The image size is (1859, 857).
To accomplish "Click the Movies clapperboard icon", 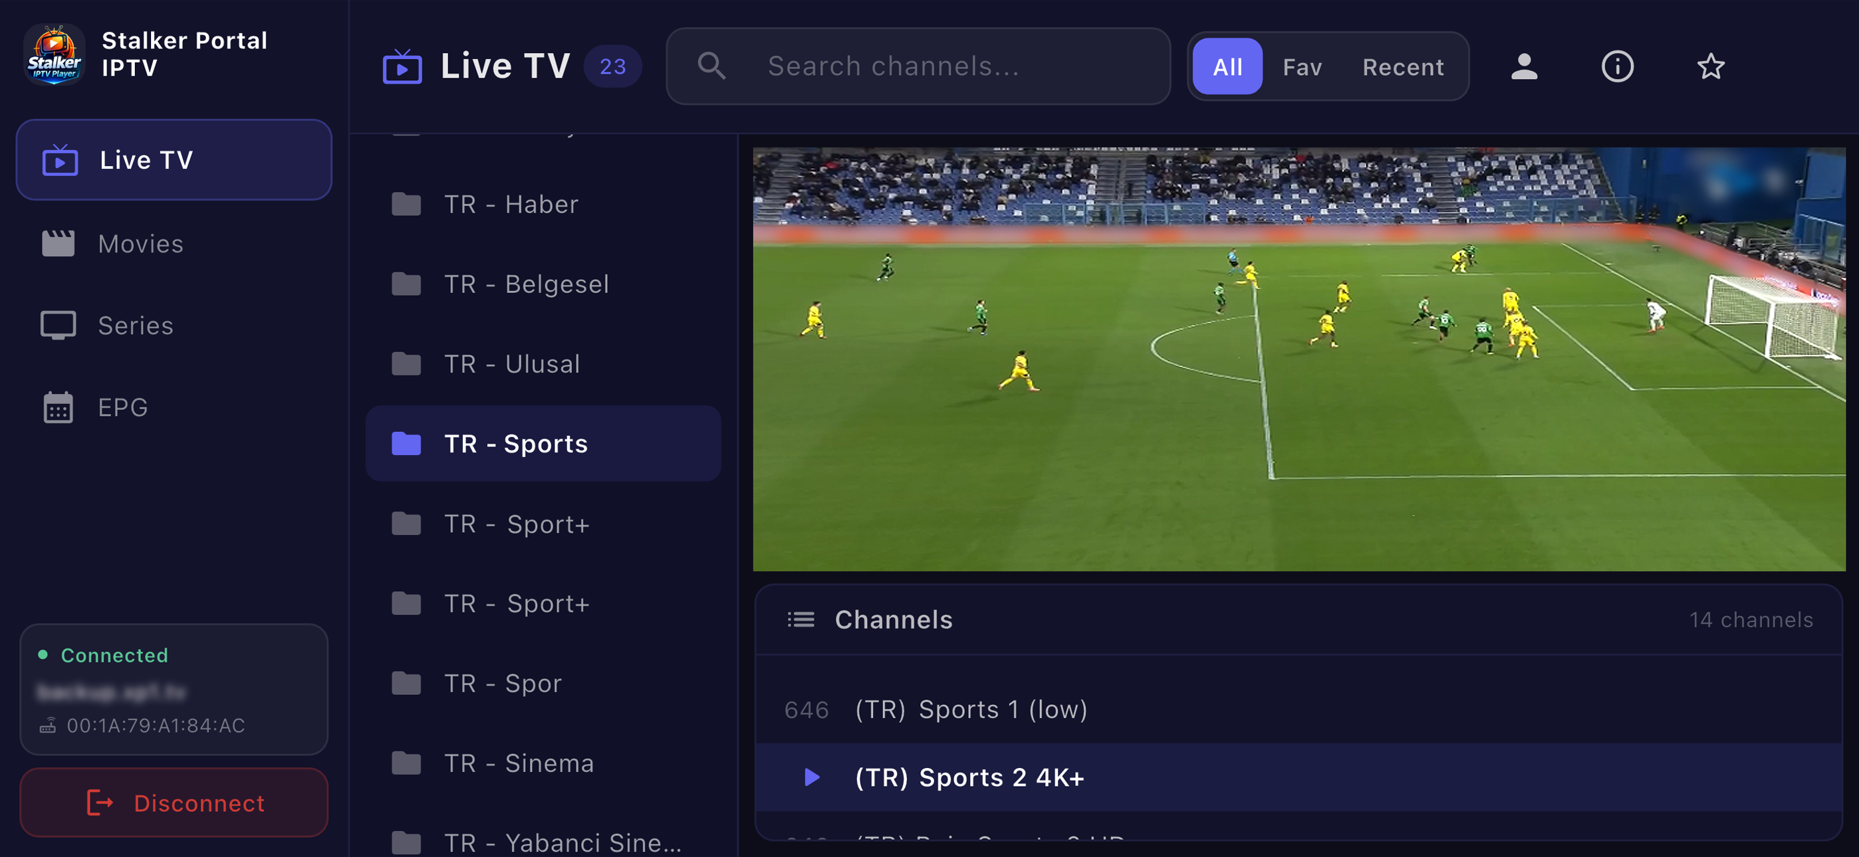I will pyautogui.click(x=59, y=244).
